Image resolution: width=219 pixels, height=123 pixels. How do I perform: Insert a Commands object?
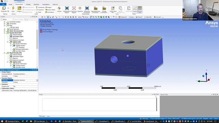40,8
